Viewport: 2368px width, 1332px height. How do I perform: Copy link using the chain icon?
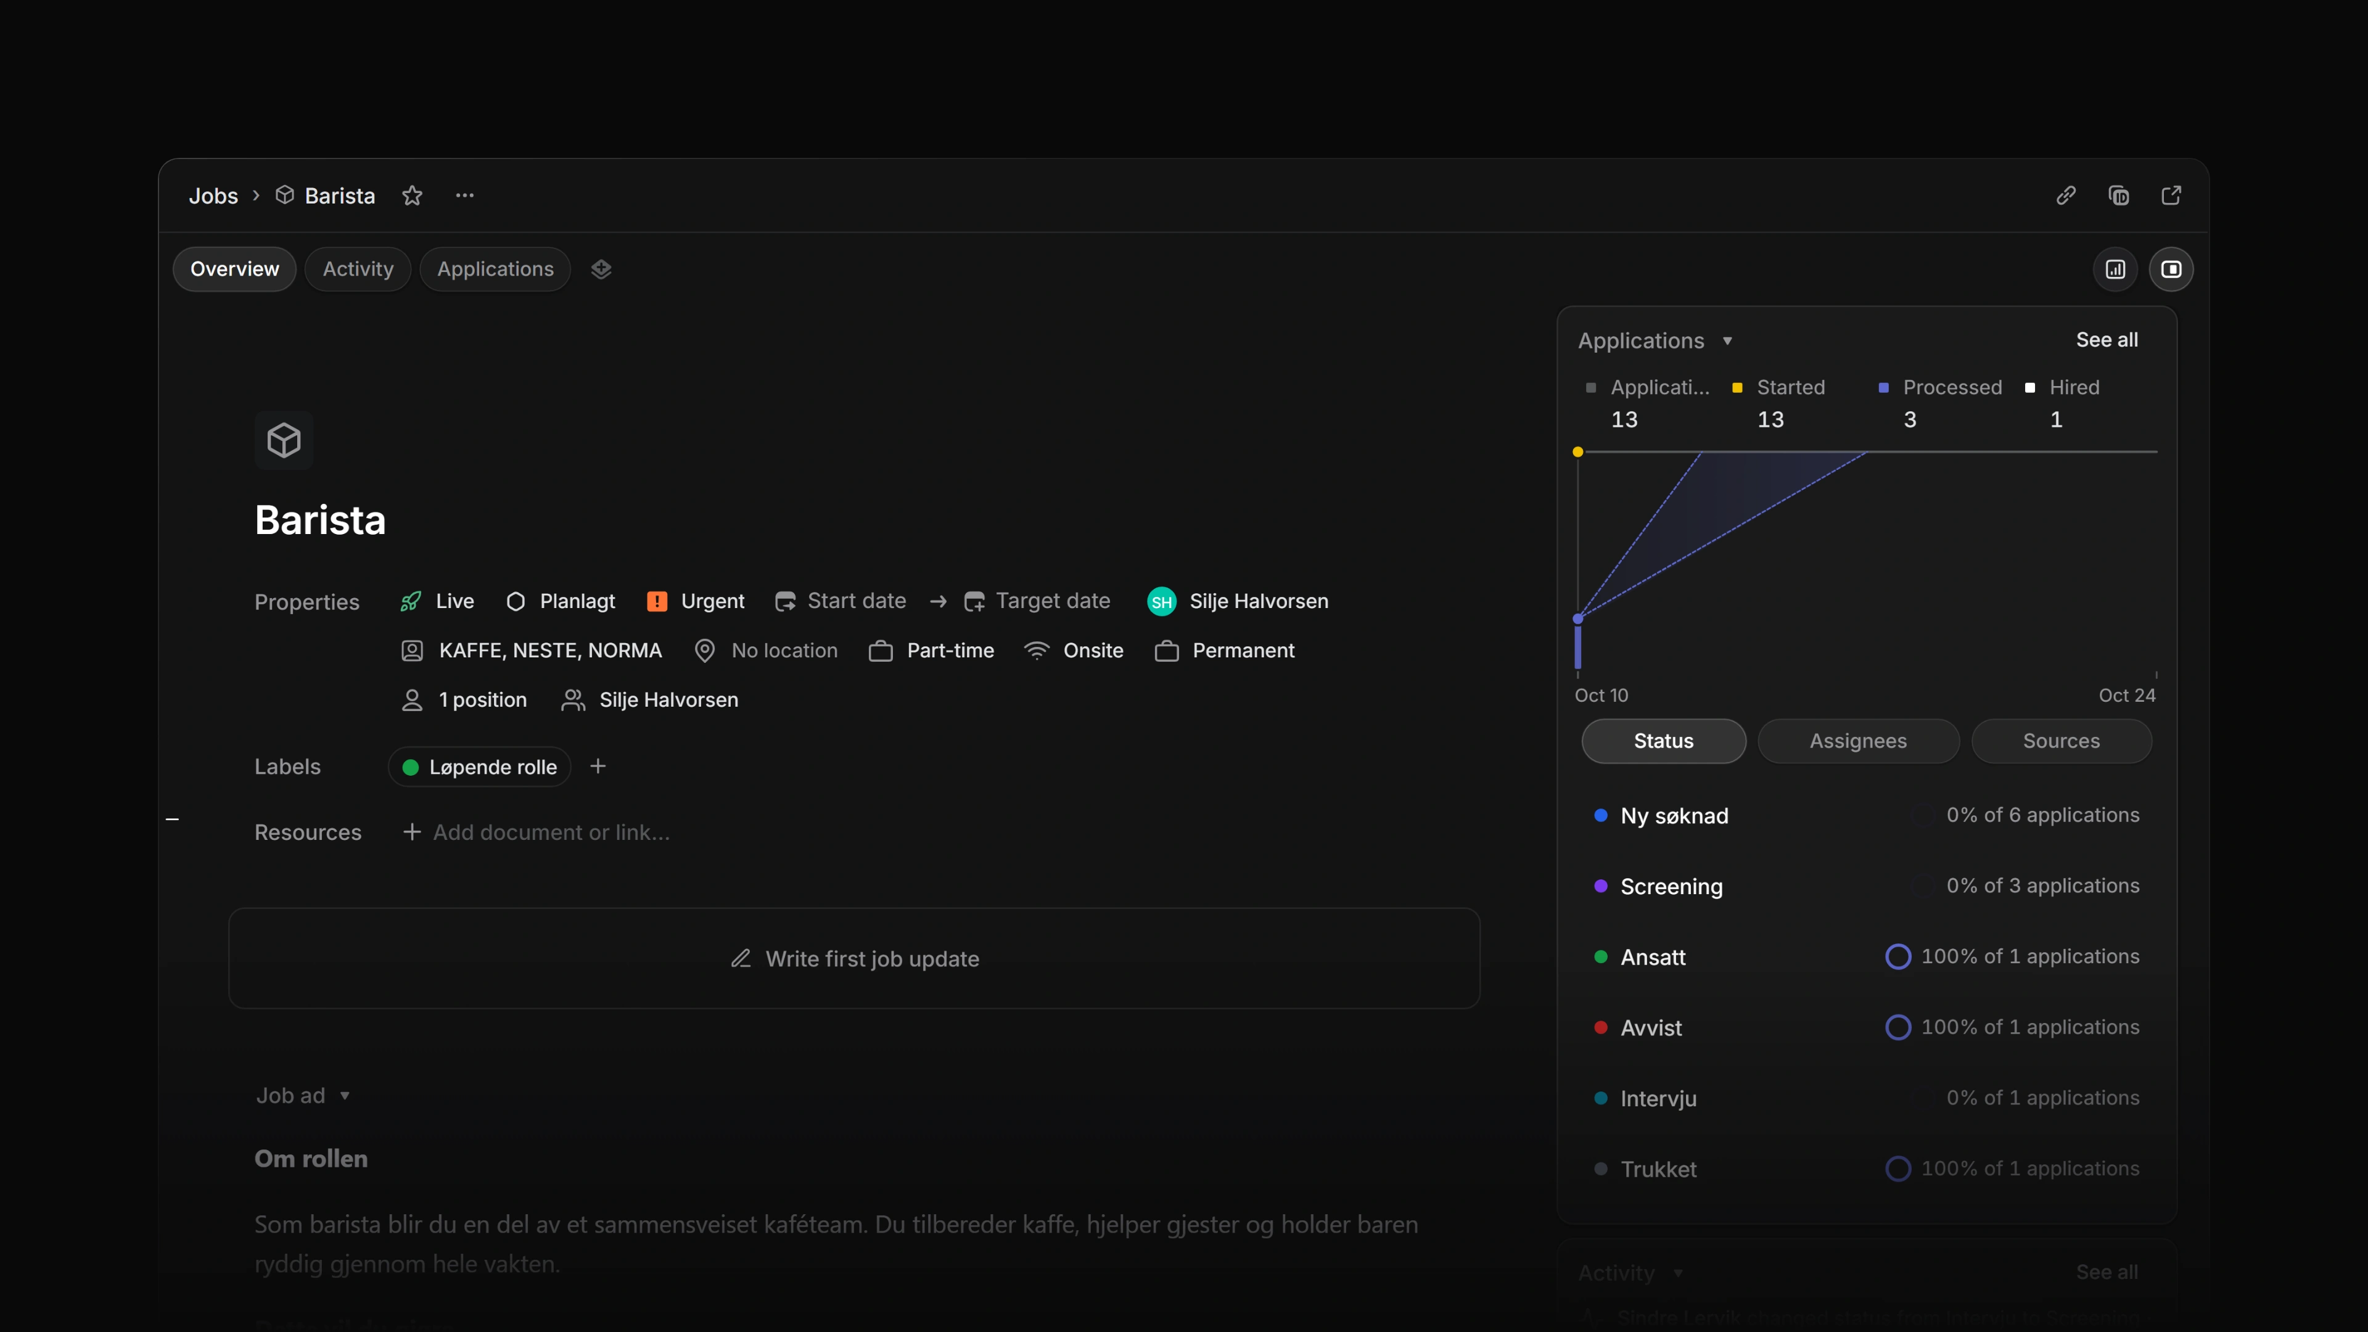click(x=2066, y=195)
